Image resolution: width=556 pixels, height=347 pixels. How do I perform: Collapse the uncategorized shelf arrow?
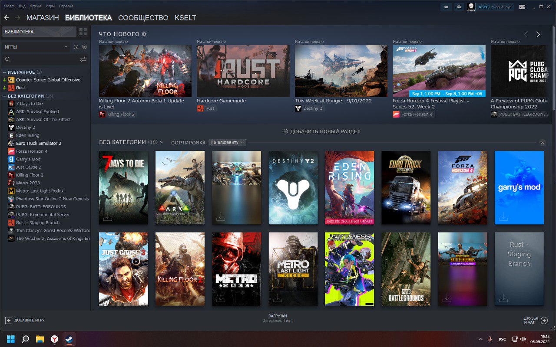pyautogui.click(x=542, y=142)
